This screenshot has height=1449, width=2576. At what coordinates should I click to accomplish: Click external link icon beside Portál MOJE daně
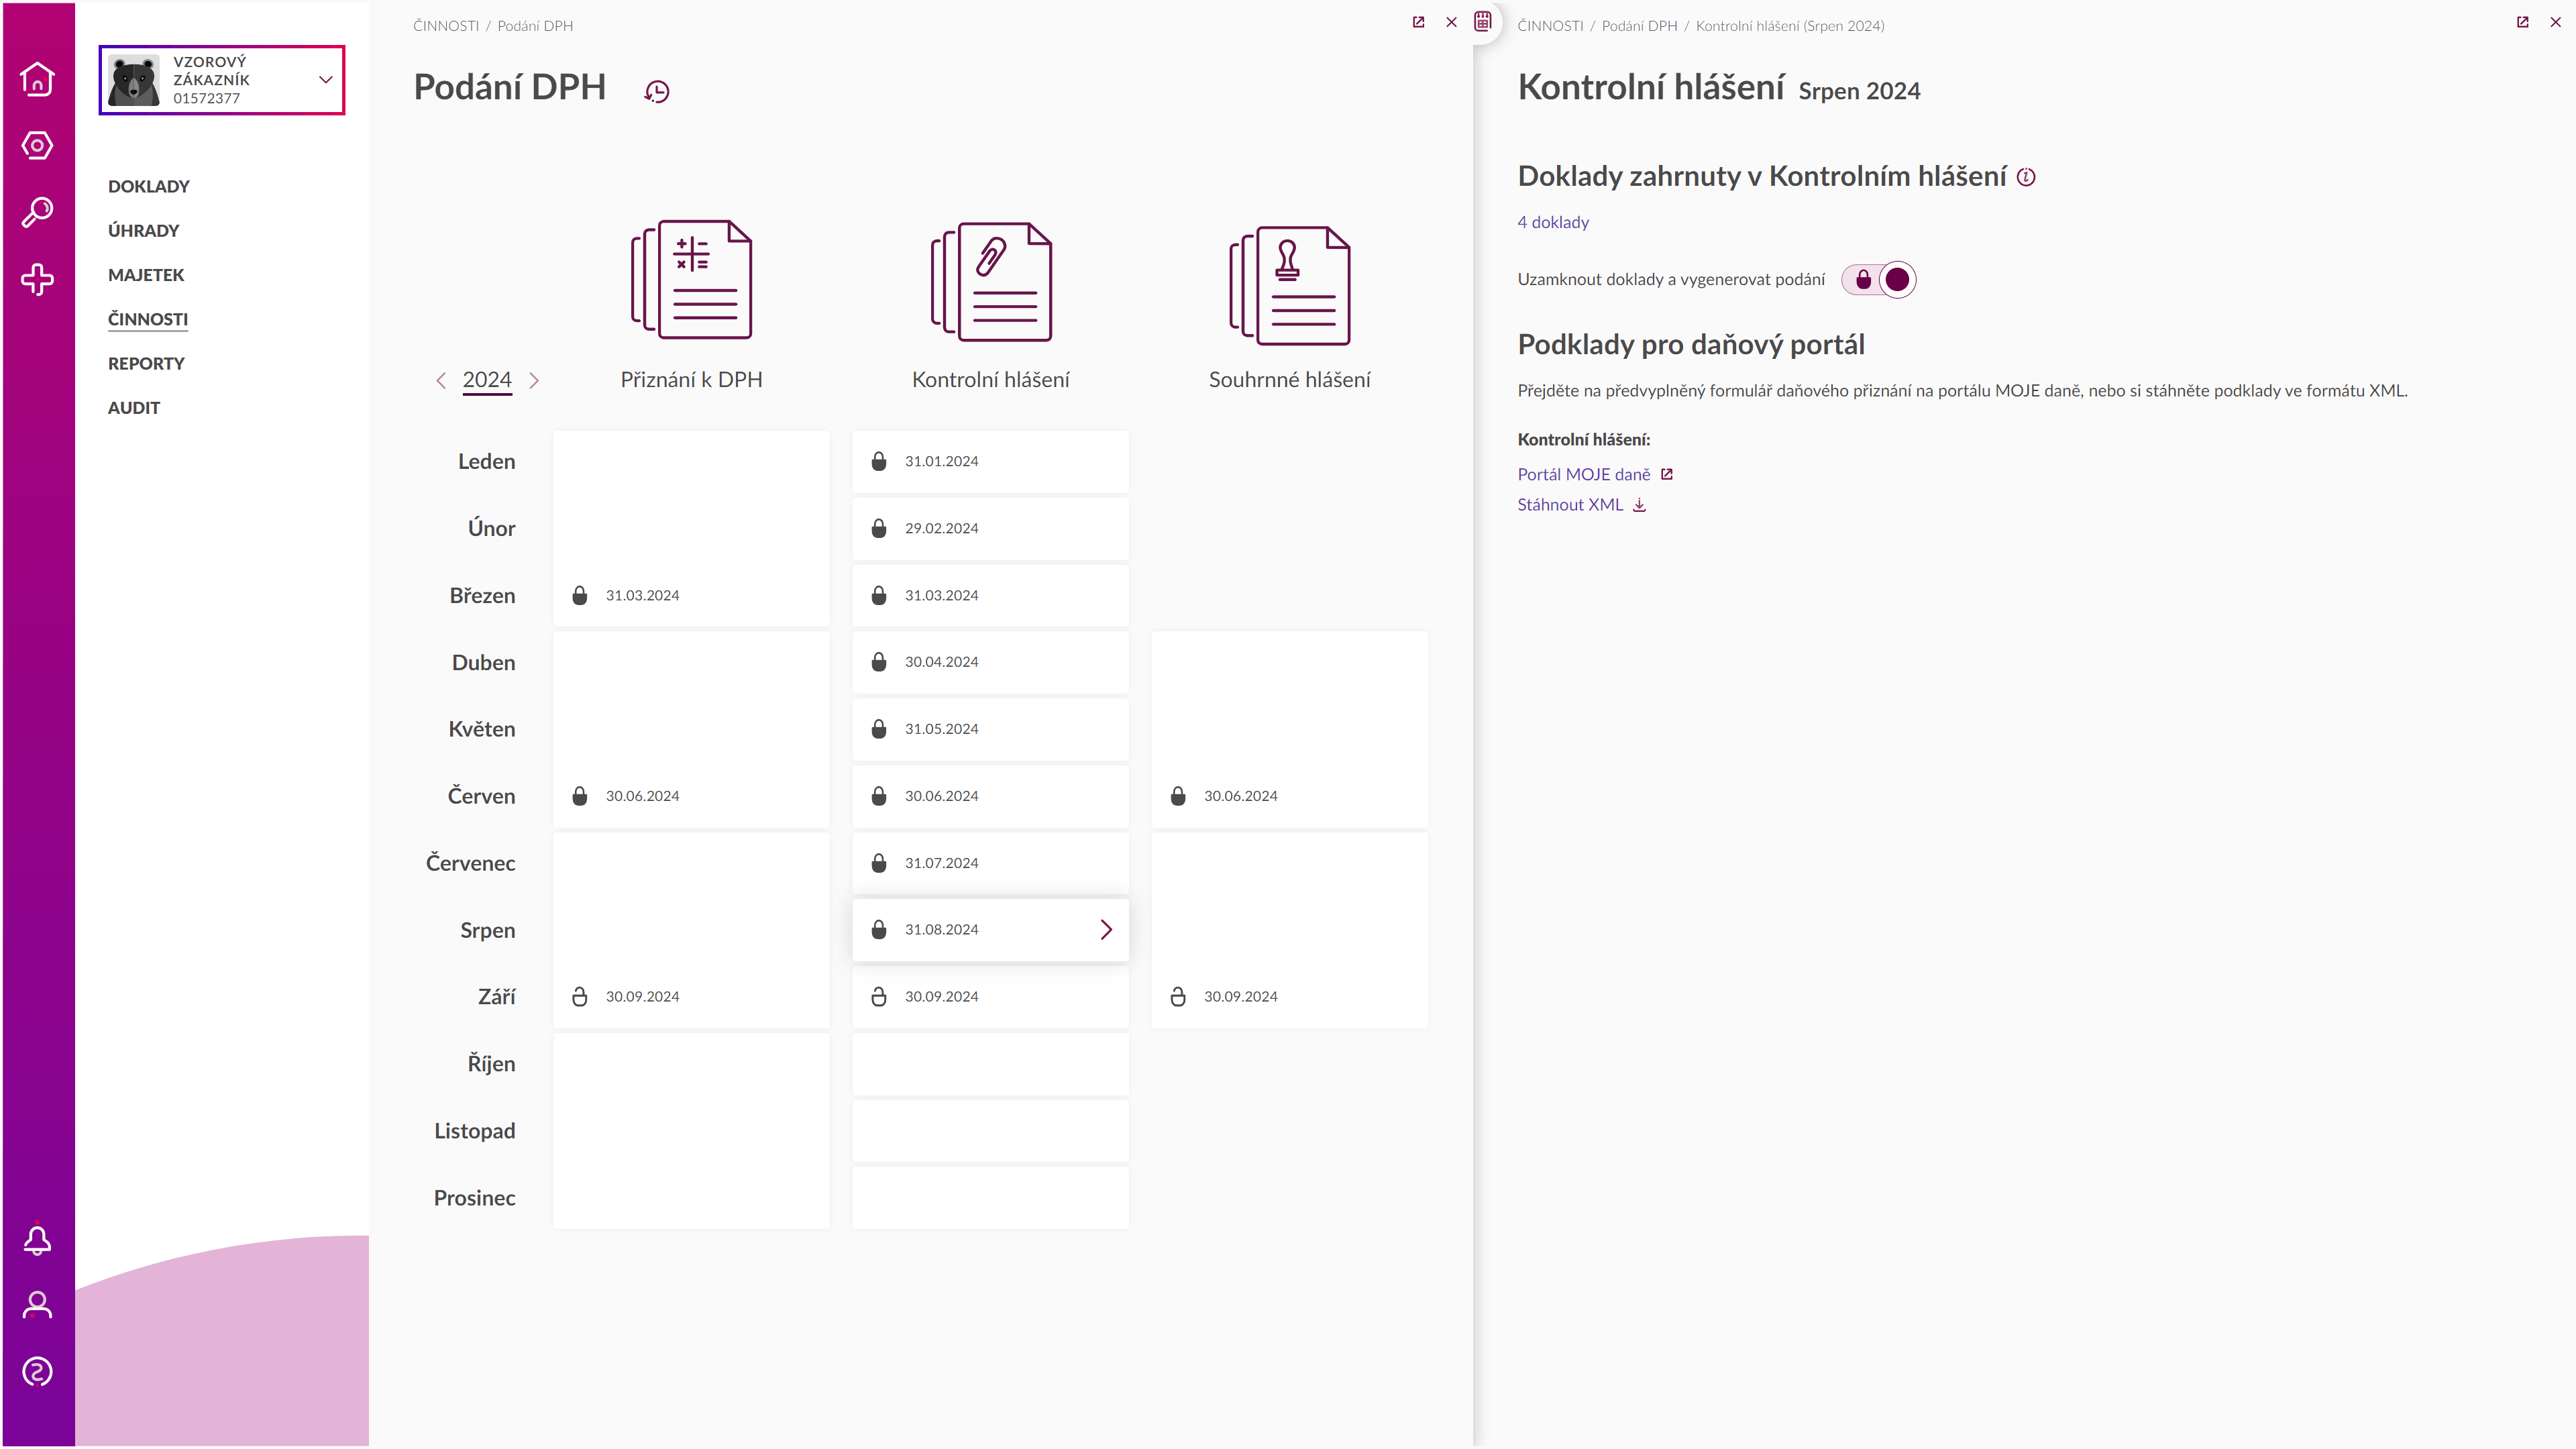click(1667, 474)
